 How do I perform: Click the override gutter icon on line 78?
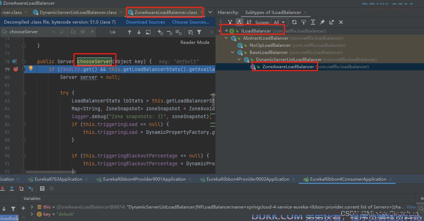(x=15, y=61)
